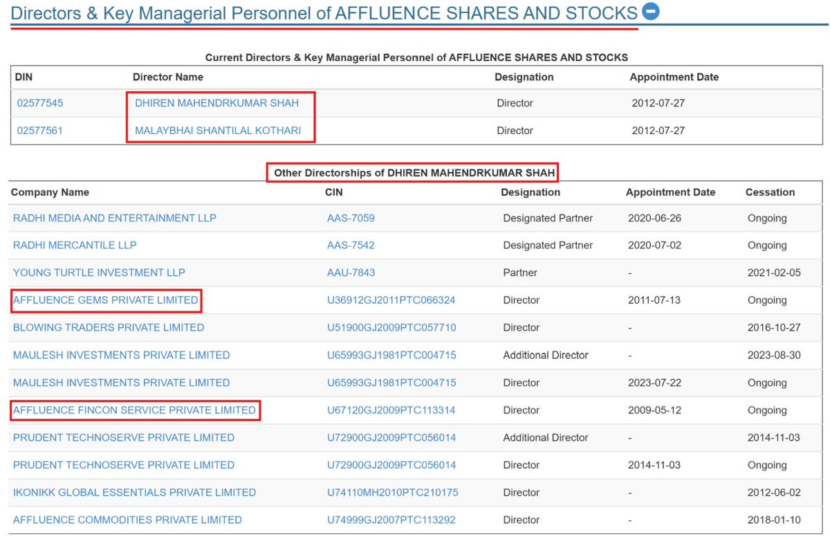
Task: Click the CIN column header
Action: pyautogui.click(x=333, y=192)
